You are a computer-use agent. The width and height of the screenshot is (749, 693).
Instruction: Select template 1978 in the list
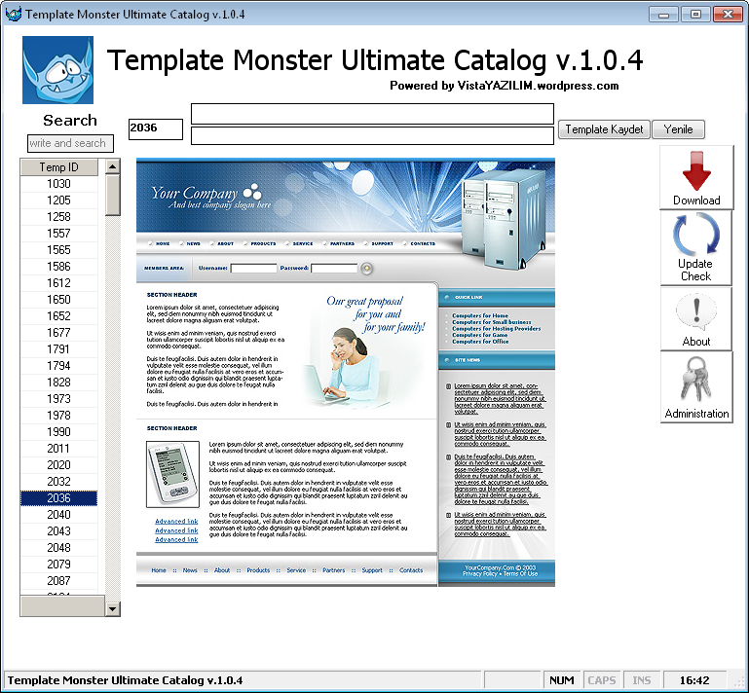point(58,416)
